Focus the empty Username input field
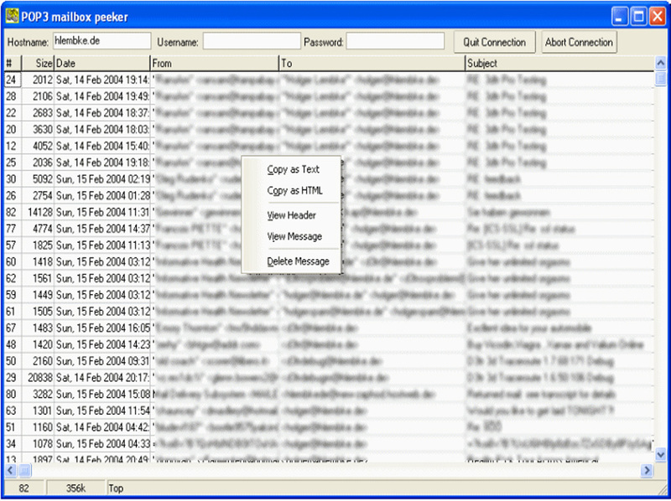Screen dimensions: 671x501 click(x=252, y=41)
